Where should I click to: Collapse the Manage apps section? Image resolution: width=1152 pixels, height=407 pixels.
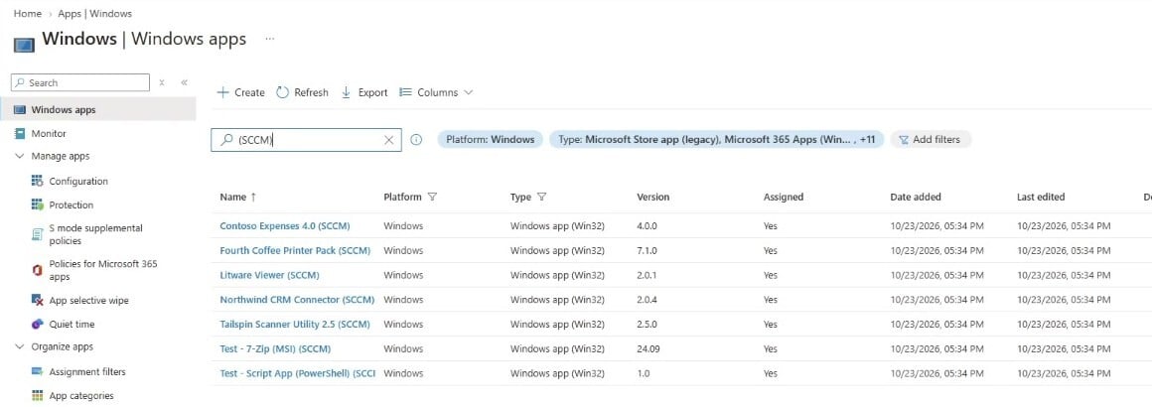(x=19, y=157)
